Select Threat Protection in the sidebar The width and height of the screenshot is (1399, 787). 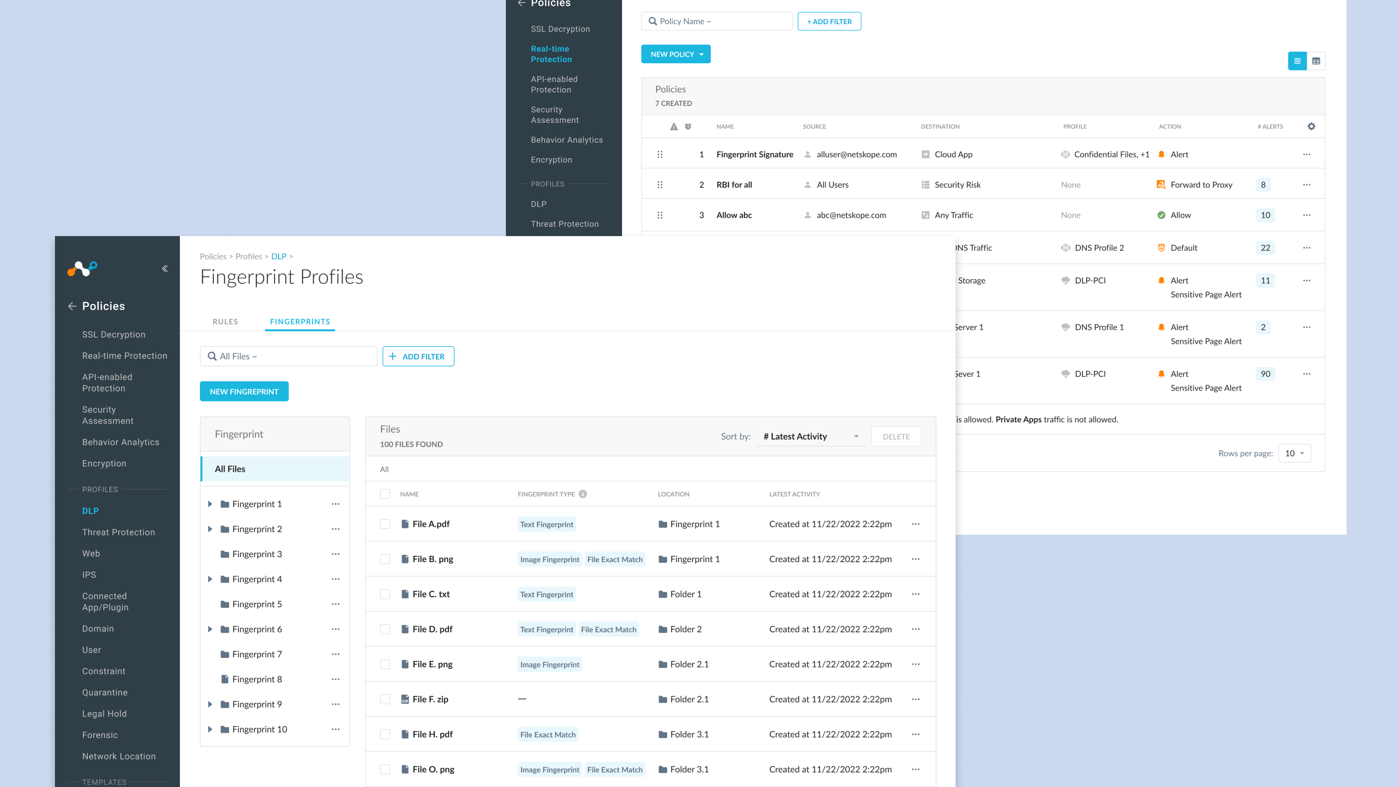click(x=118, y=532)
